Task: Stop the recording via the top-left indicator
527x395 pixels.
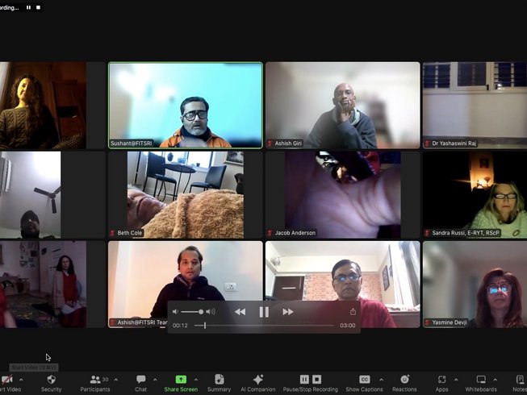Action: (x=38, y=7)
